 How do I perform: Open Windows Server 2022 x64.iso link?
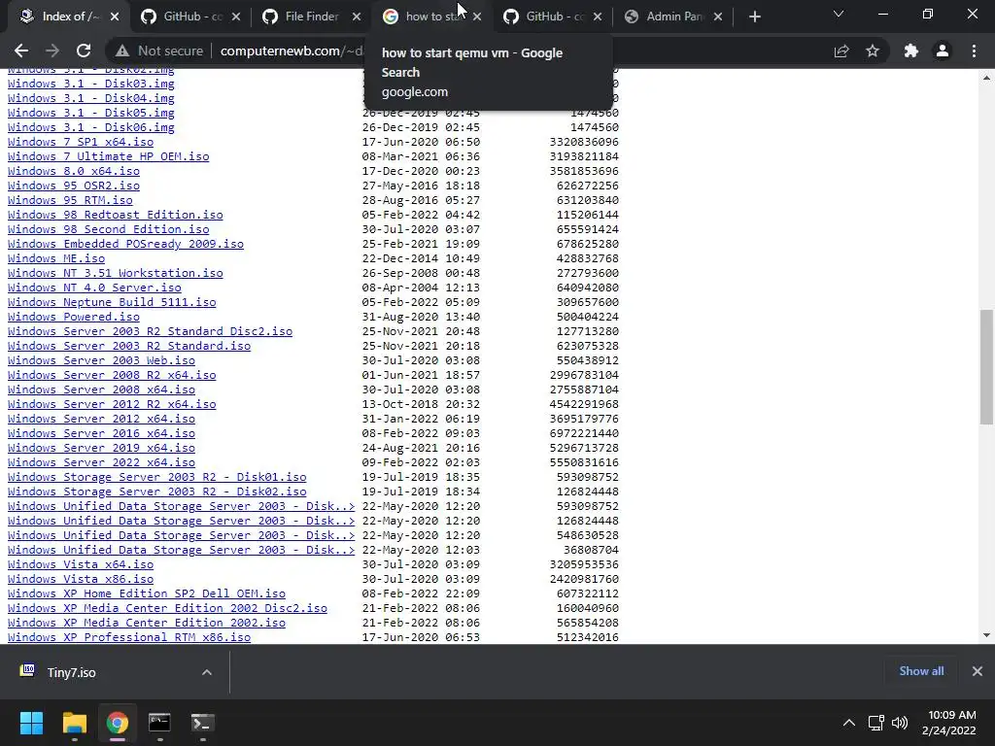point(101,462)
